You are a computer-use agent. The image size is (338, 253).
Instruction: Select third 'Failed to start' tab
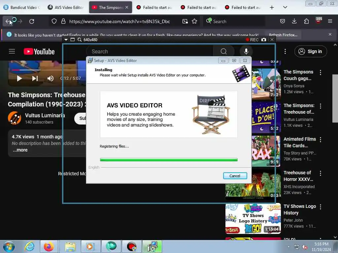tap(243, 7)
